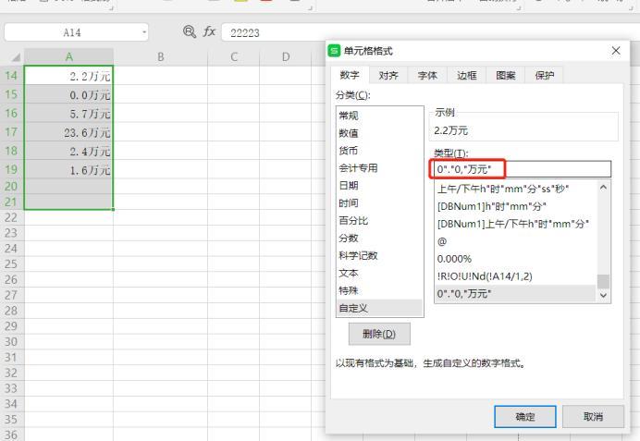Image resolution: width=640 pixels, height=441 pixels.
Task: Click the 确定 button
Action: click(524, 416)
